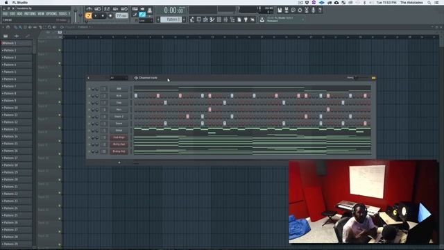Select Pattern 10 in the picker
The height and width of the screenshot is (250, 444).
(x=17, y=108)
